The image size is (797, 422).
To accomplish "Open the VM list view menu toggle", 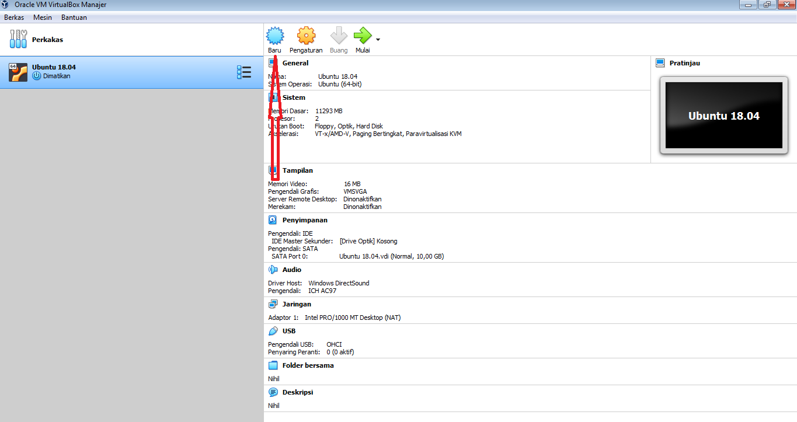I will [x=244, y=72].
